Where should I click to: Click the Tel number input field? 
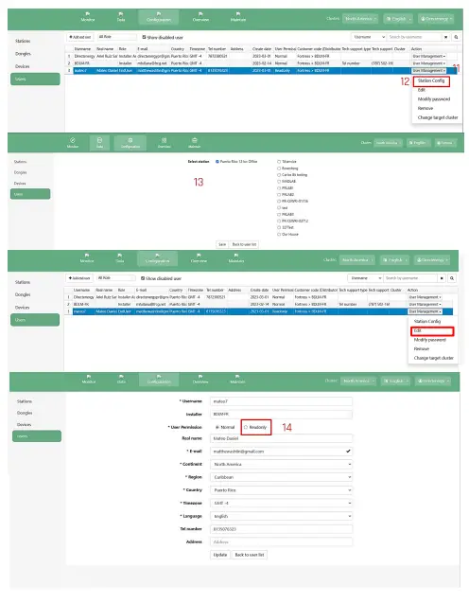[281, 529]
